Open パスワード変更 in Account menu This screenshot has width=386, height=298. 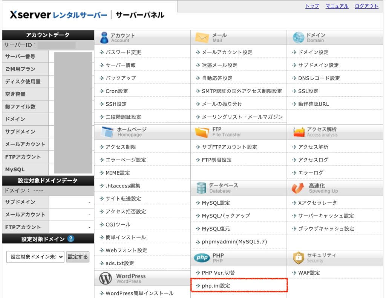[x=123, y=52]
